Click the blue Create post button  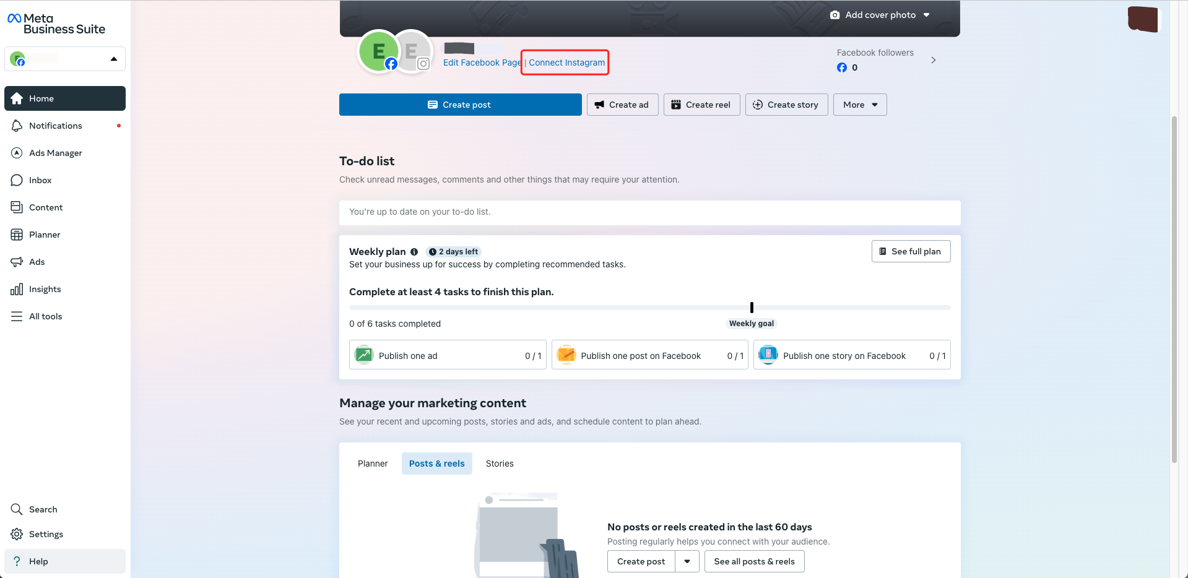[461, 105]
